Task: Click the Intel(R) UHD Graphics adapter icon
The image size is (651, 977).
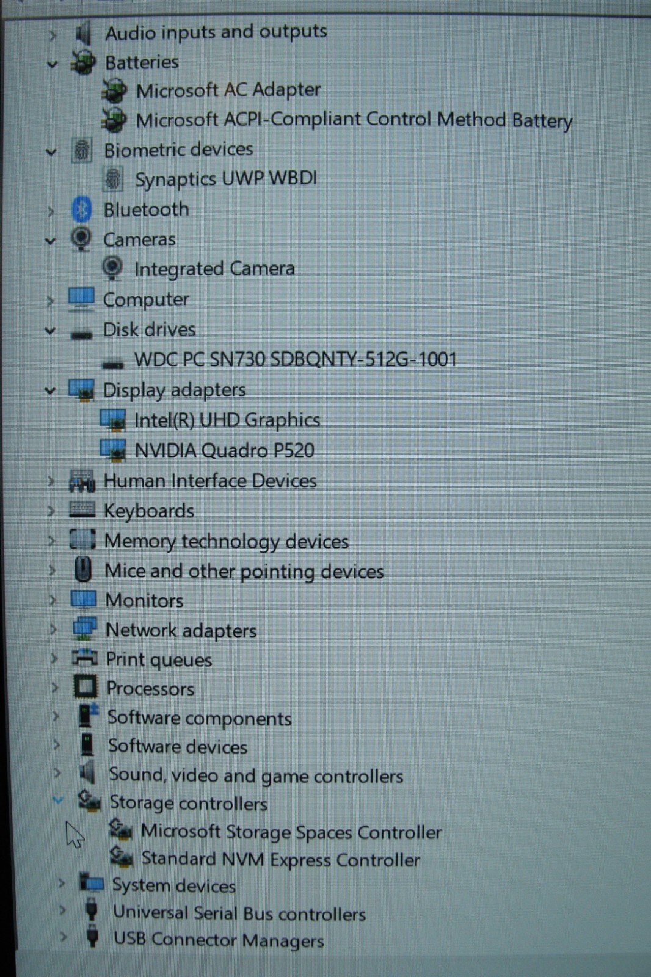Action: (x=112, y=420)
